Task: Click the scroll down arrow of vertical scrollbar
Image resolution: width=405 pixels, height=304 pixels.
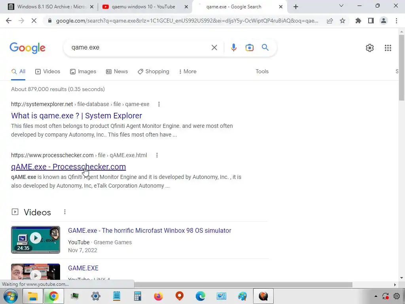Action: pos(401,278)
